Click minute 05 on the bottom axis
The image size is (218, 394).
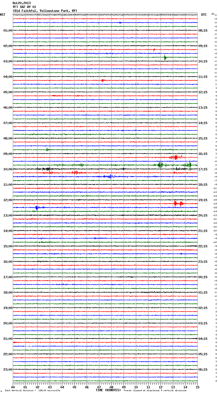(74, 387)
